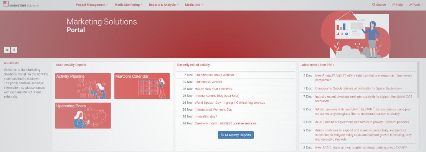Click the 'Main Activity Reports' heading

coord(71,65)
